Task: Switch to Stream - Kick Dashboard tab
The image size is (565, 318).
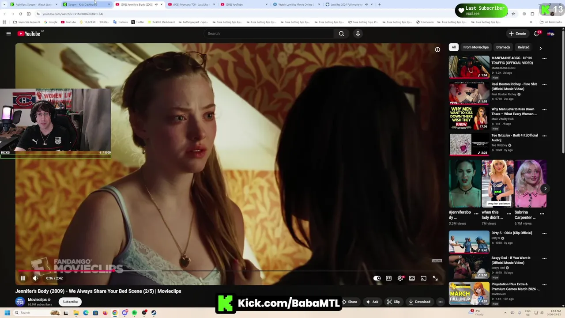Action: [x=86, y=4]
